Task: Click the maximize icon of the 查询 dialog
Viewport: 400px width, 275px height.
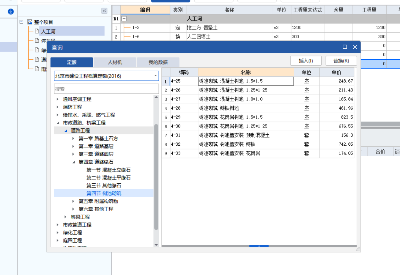Action: click(x=345, y=47)
